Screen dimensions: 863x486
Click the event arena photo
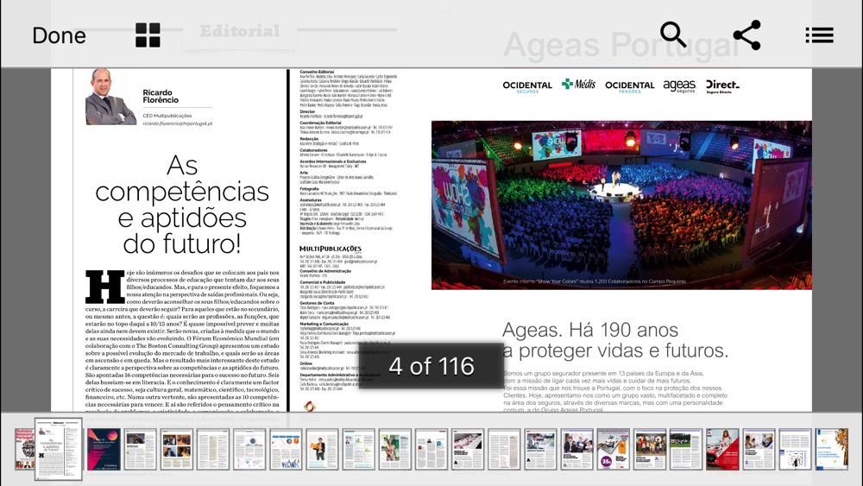(621, 205)
